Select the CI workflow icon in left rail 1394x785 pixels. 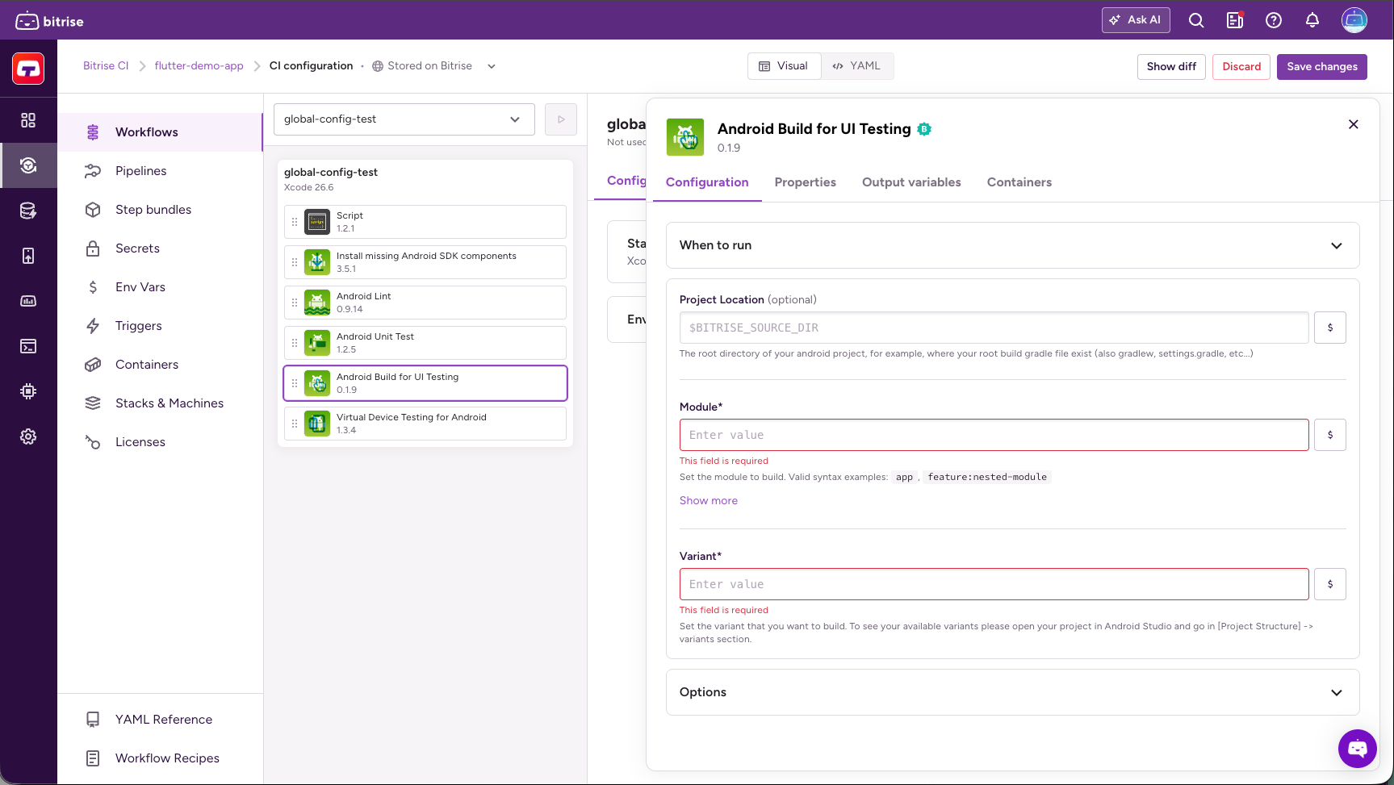pos(28,165)
